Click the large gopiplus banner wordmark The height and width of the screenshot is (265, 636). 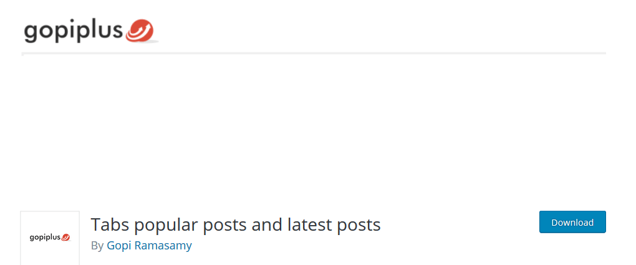click(74, 31)
